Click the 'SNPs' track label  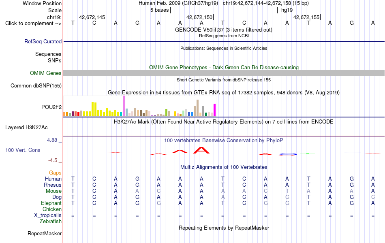pos(55,60)
